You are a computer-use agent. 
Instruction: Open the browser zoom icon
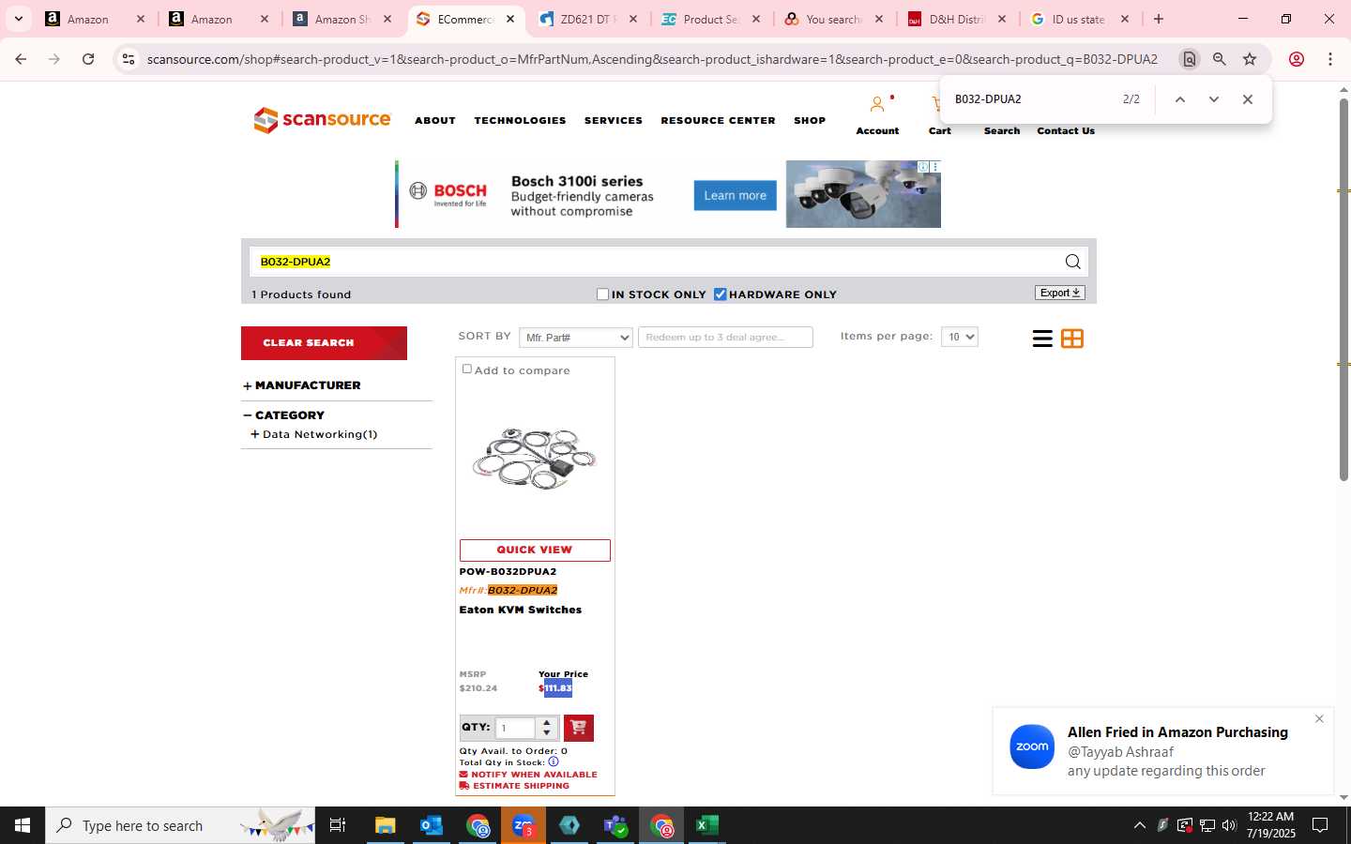coord(1220,59)
